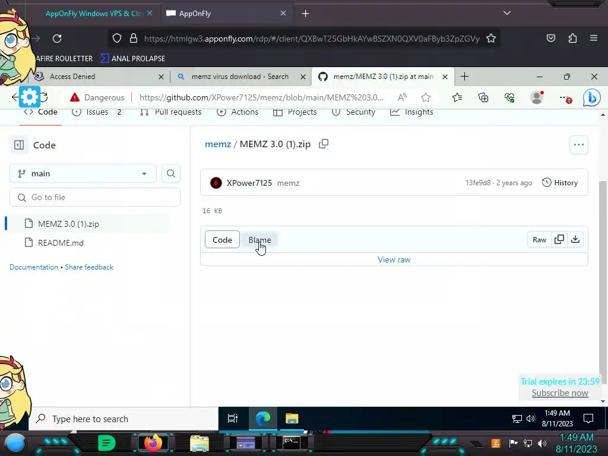Switch to the Blame view toggle
The height and width of the screenshot is (456, 608).
click(260, 240)
